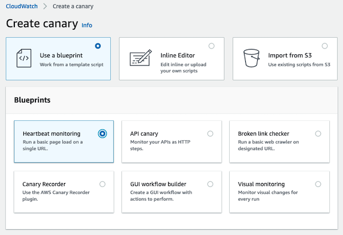Choose the API canary radio button
Screen dimensions: 343x235
click(x=210, y=133)
